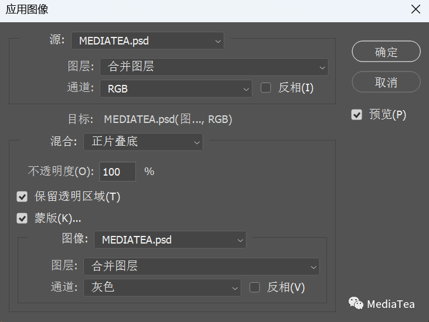This screenshot has height=322, width=429.
Task: Click the 确定 button
Action: 386,52
